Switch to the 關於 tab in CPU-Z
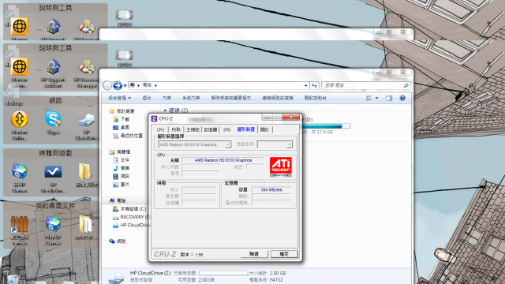Image resolution: width=505 pixels, height=284 pixels. pos(264,129)
